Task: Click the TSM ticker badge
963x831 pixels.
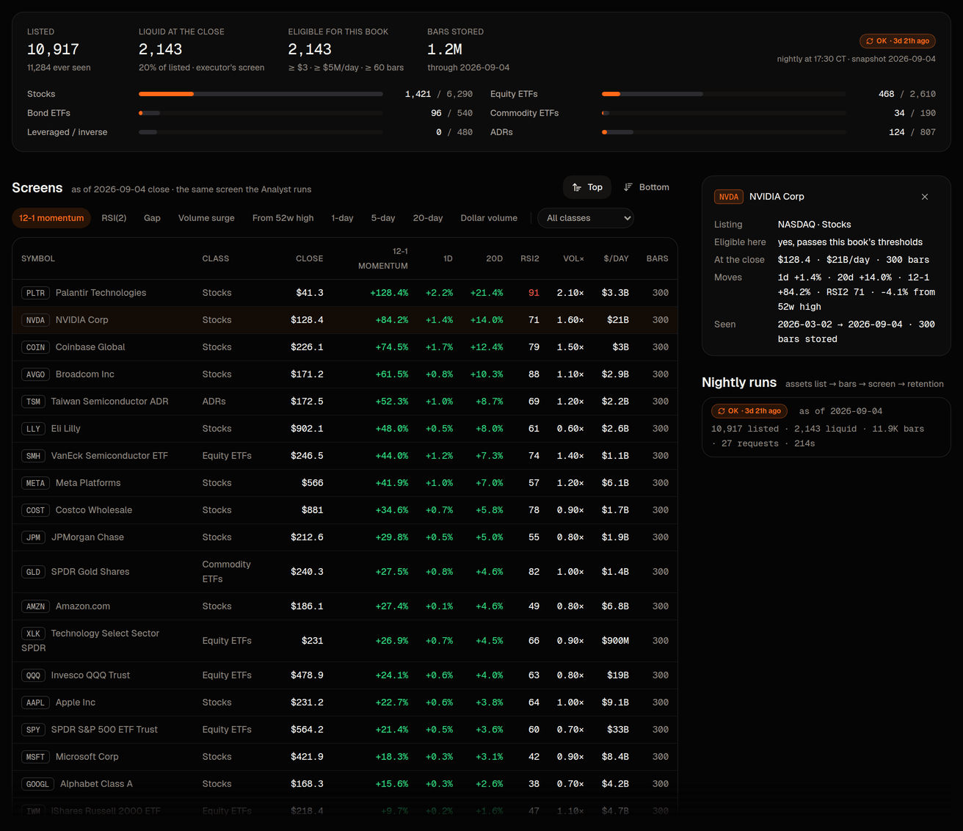Action: [33, 402]
